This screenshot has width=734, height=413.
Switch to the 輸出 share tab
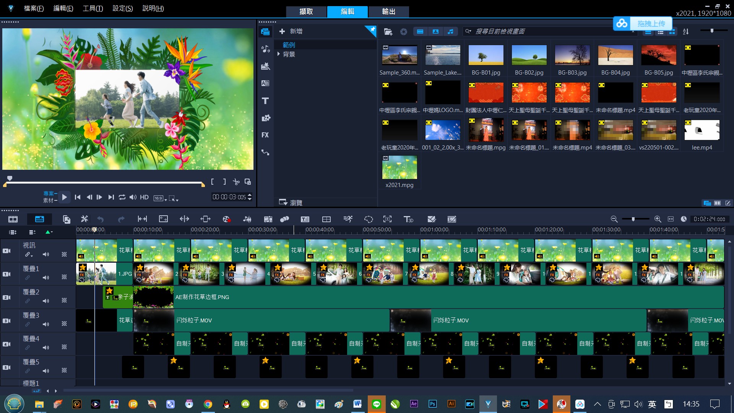(389, 11)
